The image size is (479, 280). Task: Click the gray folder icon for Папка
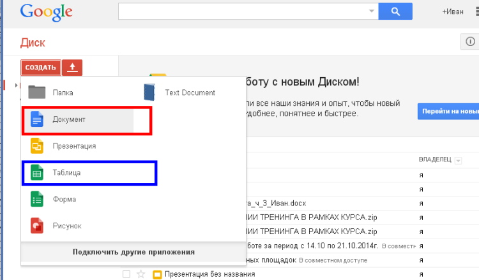pos(36,92)
